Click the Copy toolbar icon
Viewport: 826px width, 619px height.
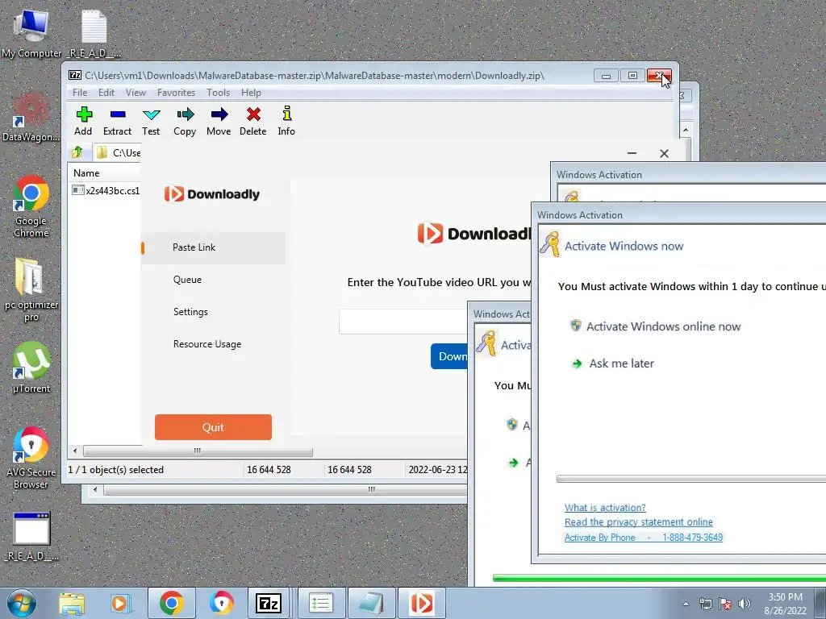pos(185,121)
